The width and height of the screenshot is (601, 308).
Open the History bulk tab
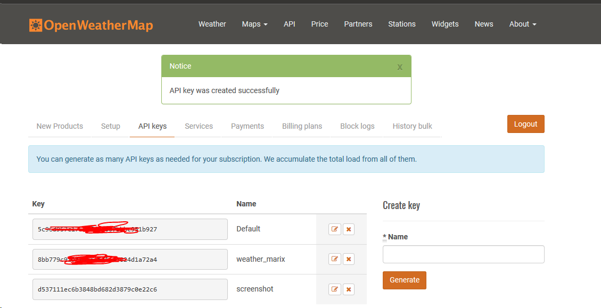412,126
